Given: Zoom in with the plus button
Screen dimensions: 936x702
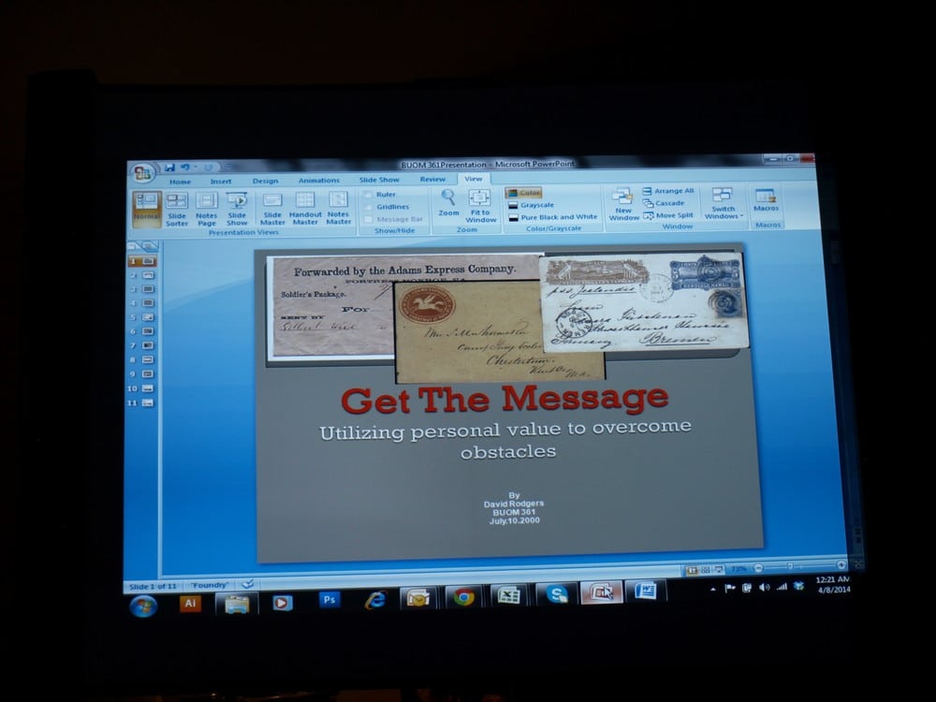Looking at the screenshot, I should point(841,564).
